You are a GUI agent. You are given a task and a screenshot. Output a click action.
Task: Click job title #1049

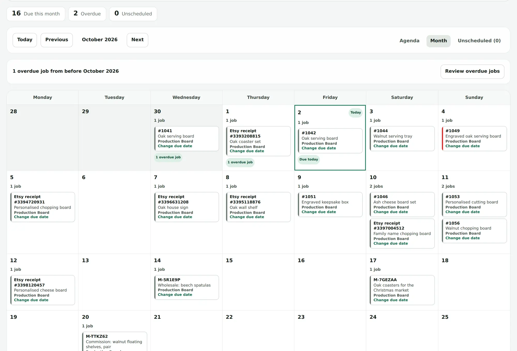(x=452, y=131)
